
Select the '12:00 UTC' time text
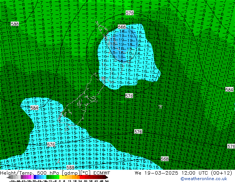click(195, 173)
